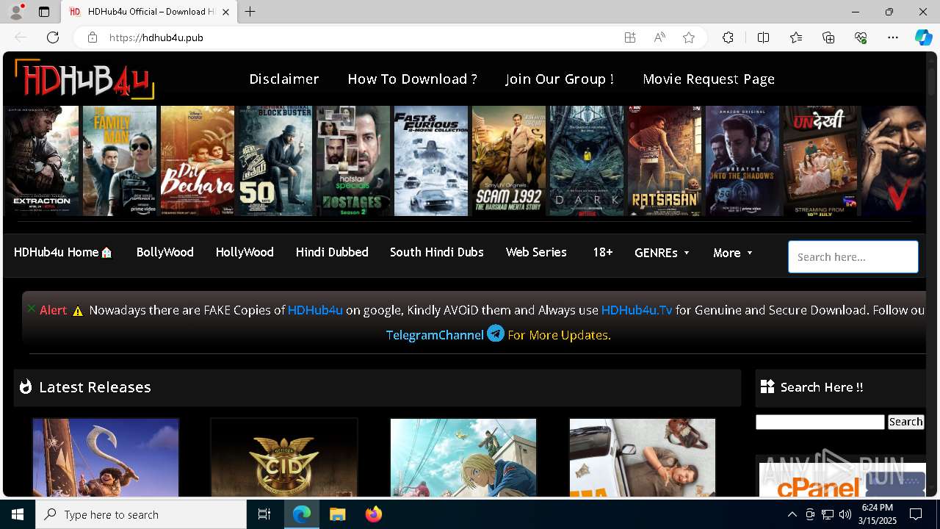Open How To Download ? link
This screenshot has width=940, height=529.
pyautogui.click(x=413, y=79)
